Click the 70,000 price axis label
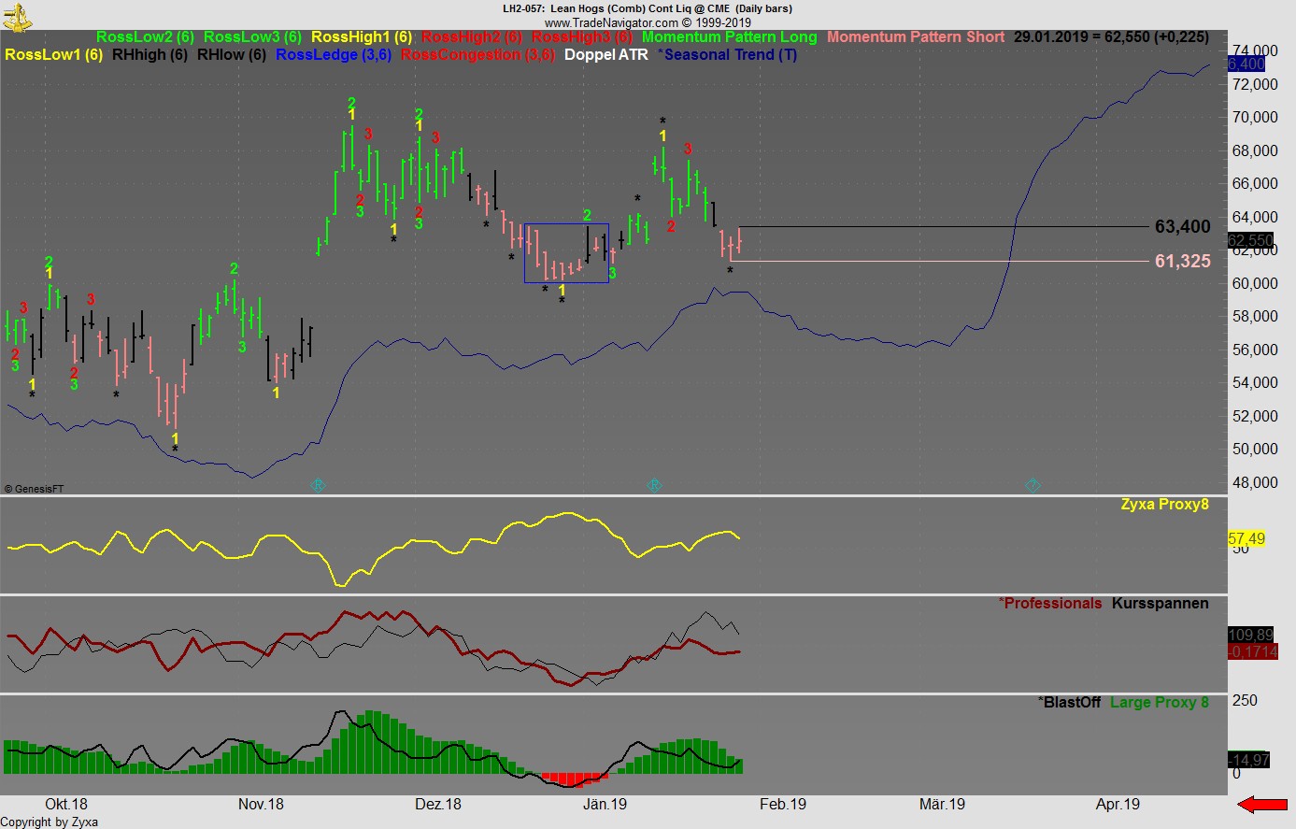1296x829 pixels. click(x=1255, y=118)
